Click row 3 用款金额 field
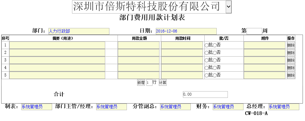The height and width of the screenshot is (121, 305). pyautogui.click(x=139, y=60)
